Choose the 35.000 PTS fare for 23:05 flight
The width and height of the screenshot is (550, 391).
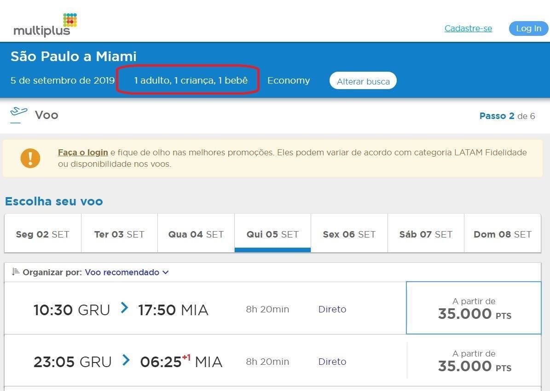point(474,361)
